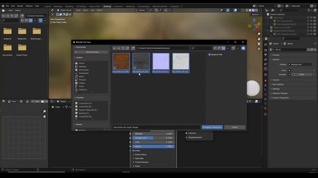Click Home in System list
This screenshot has height=178, width=318.
click(x=81, y=63)
